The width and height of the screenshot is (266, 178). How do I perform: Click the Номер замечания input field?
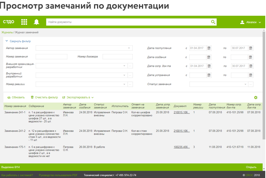click(51, 57)
